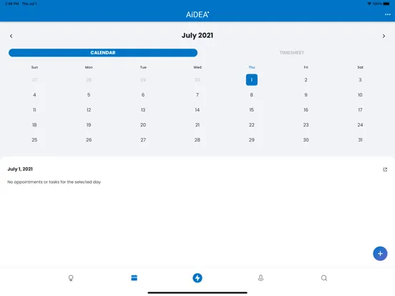Go to previous month with left chevron
This screenshot has width=395, height=296.
tap(11, 36)
